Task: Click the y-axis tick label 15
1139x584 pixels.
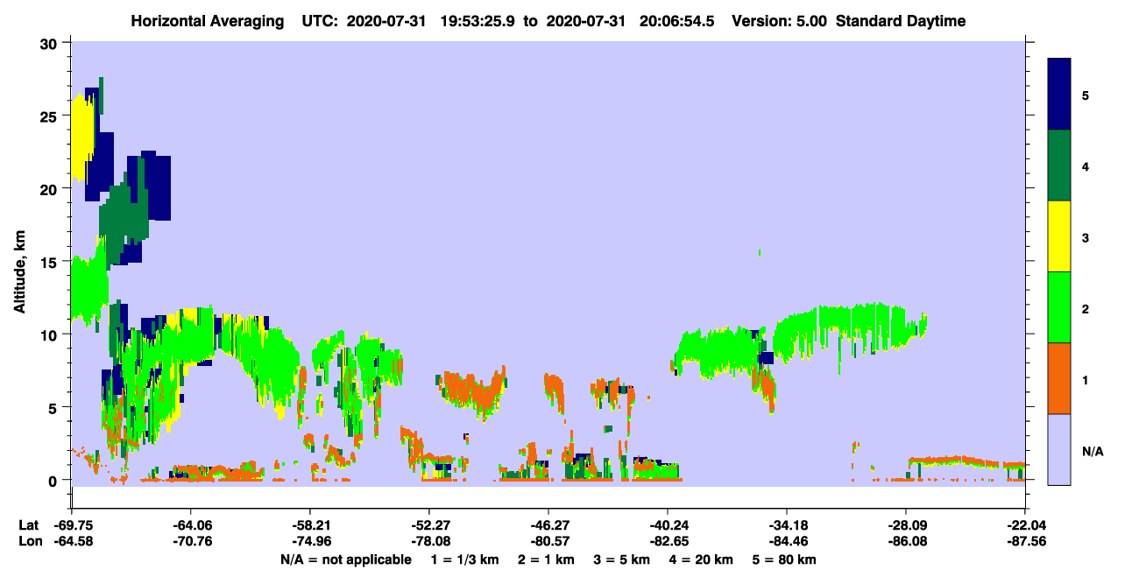Action: [50, 262]
